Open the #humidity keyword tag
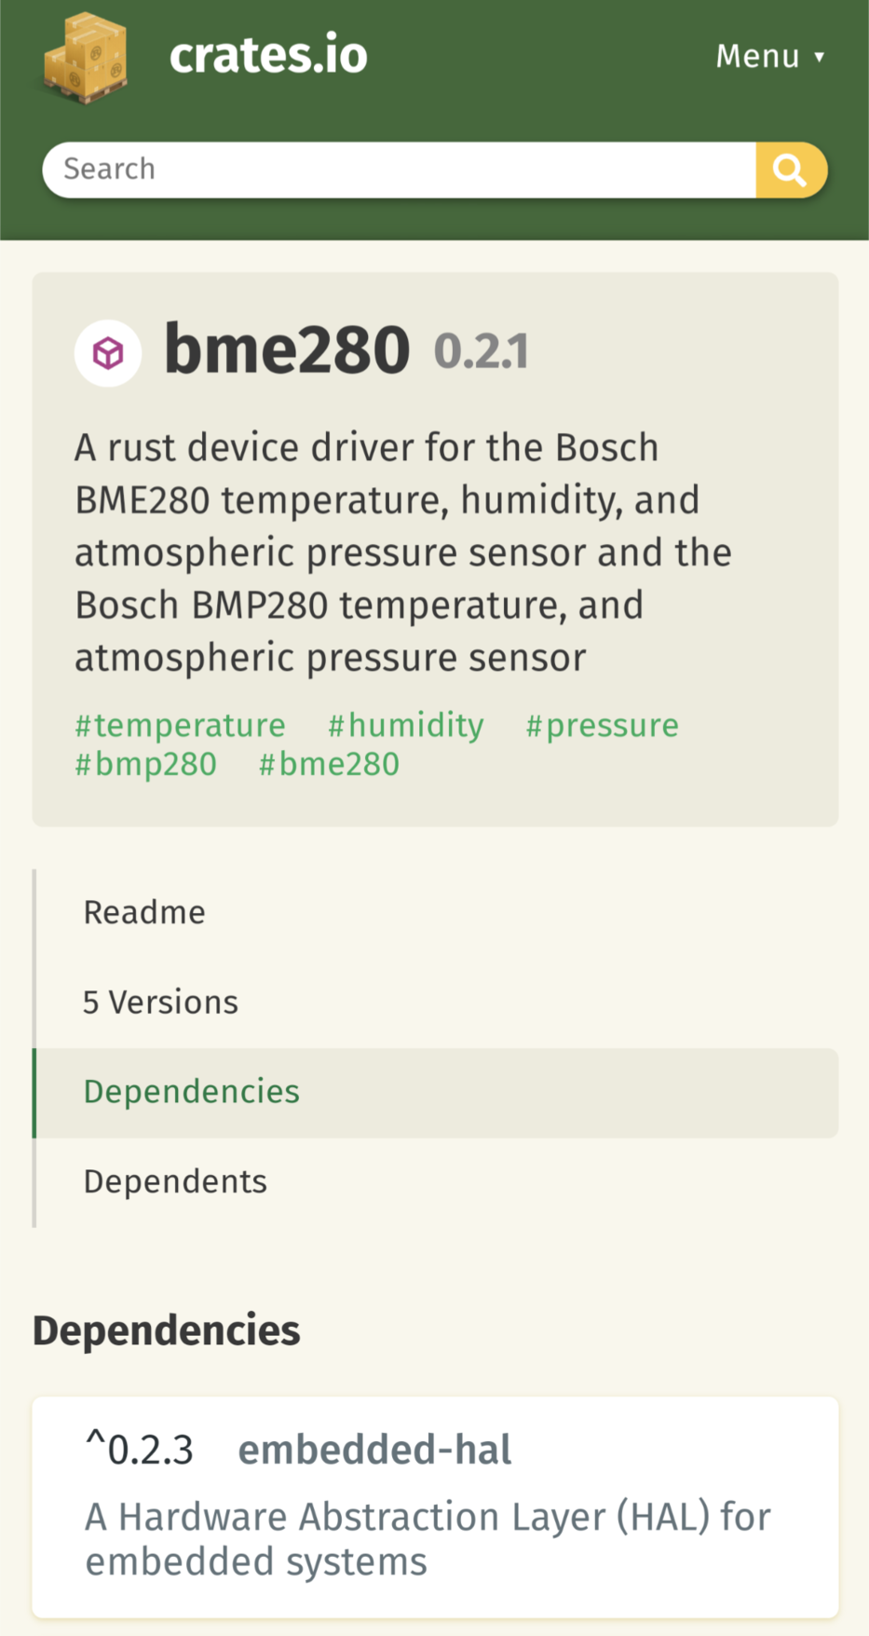This screenshot has height=1636, width=869. tap(406, 725)
